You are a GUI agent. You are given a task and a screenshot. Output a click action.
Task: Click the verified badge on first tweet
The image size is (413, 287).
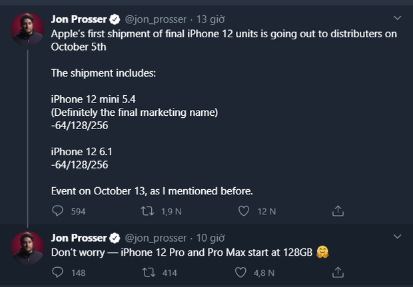click(115, 19)
